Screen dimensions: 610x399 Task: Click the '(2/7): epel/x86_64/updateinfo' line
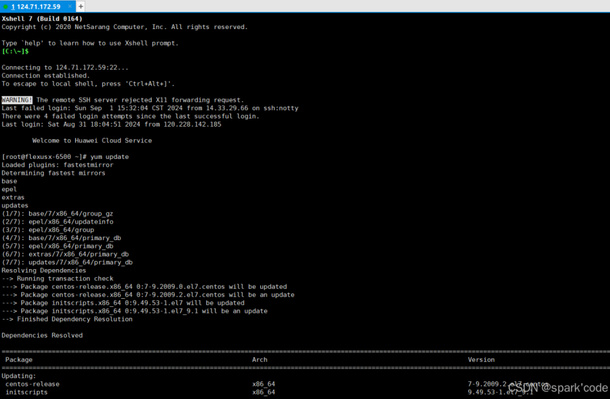[x=57, y=222]
